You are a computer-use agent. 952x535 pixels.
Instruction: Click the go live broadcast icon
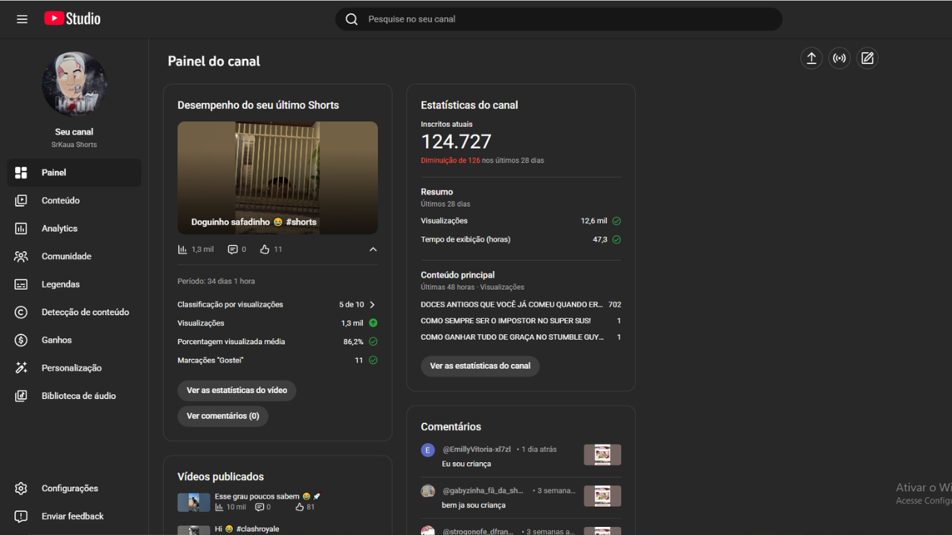tap(839, 59)
